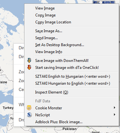Click the DownThemAll green arrow icon
Screen dimensions: 120x133
29,60
